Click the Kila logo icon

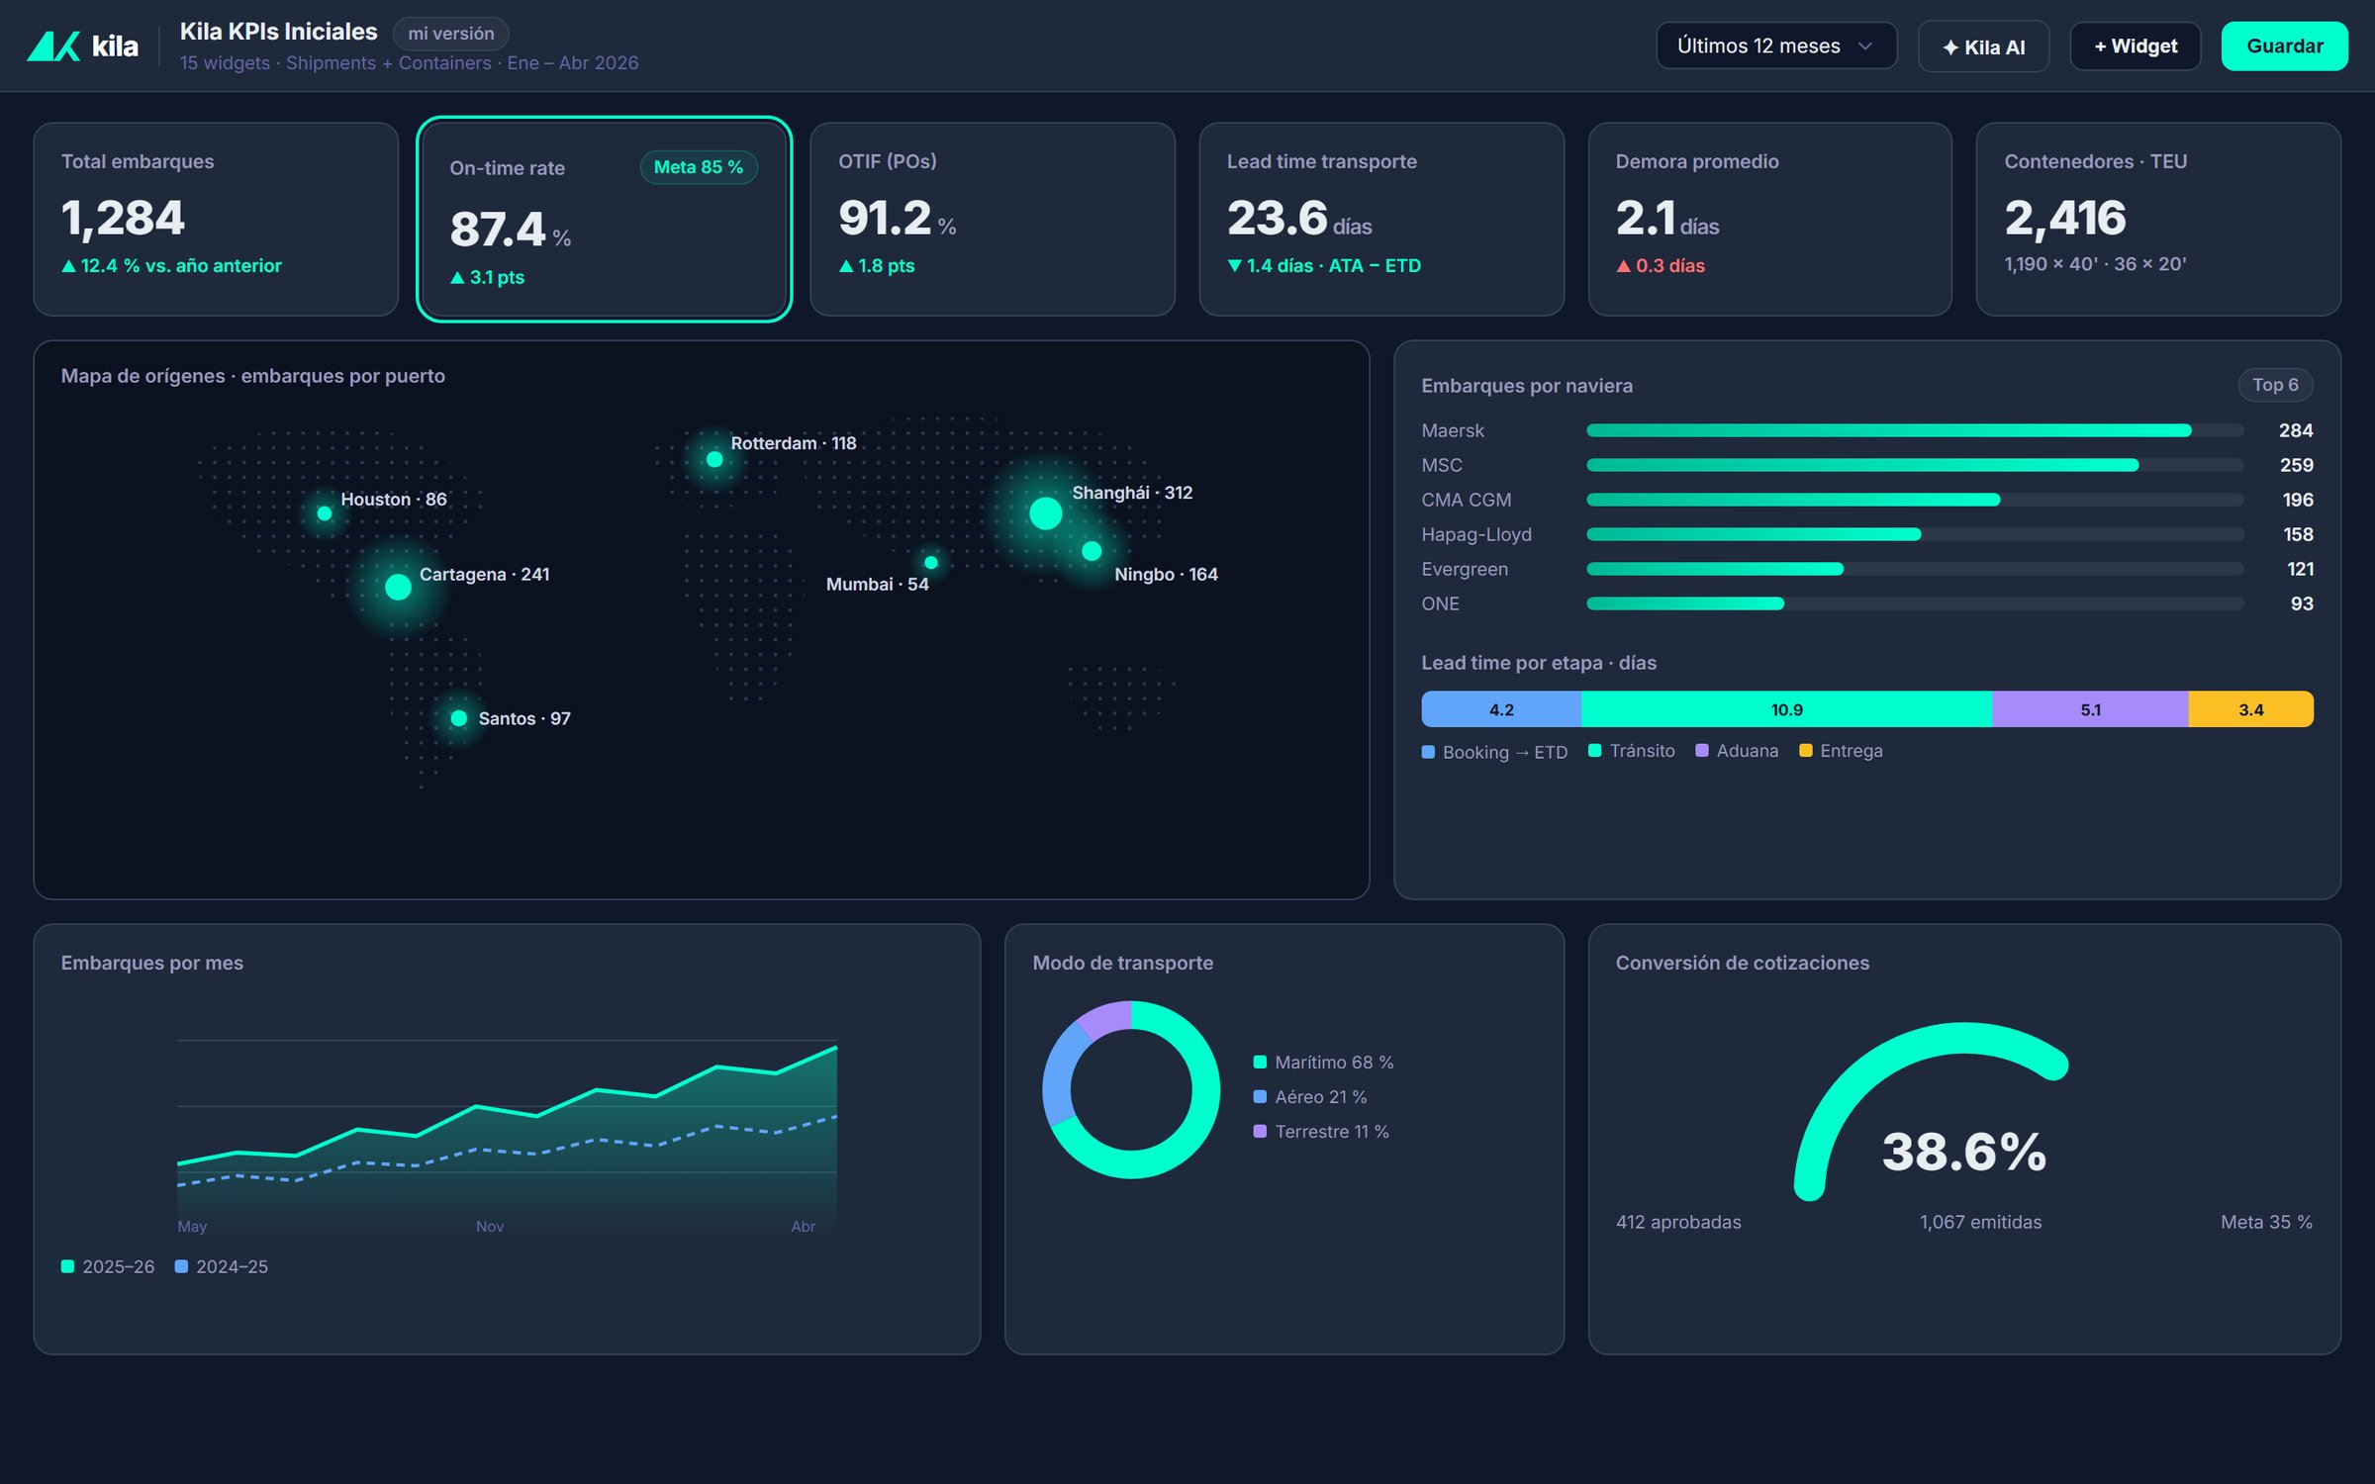53,46
